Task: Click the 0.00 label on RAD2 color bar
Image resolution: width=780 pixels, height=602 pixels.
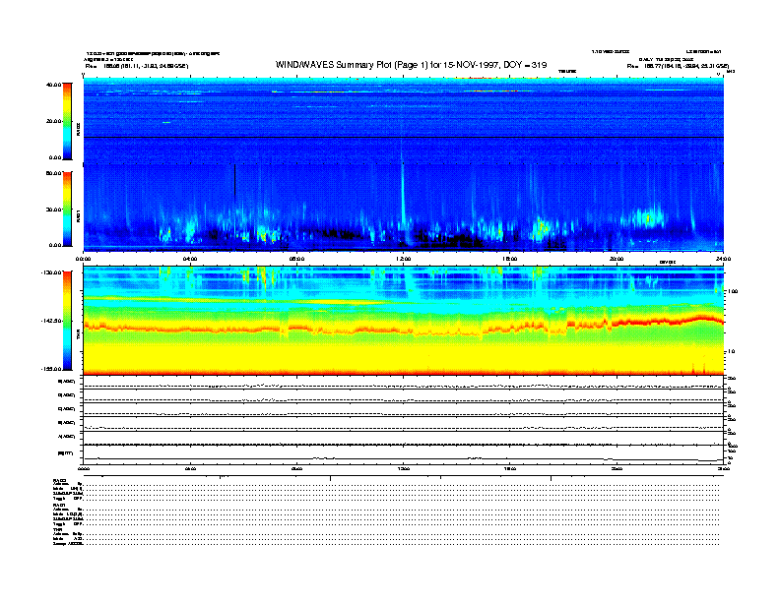Action: tap(55, 157)
